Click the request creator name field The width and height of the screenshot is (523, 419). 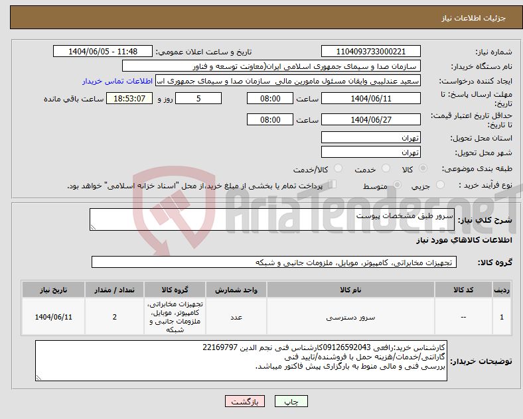click(x=288, y=81)
